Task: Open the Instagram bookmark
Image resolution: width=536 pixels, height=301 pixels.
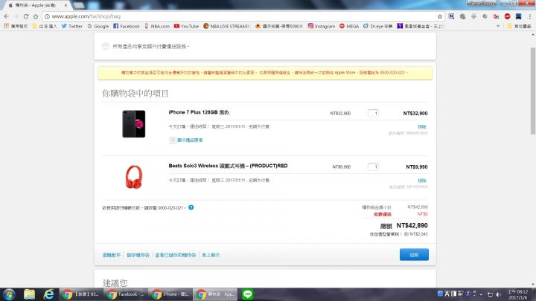Action: click(322, 26)
